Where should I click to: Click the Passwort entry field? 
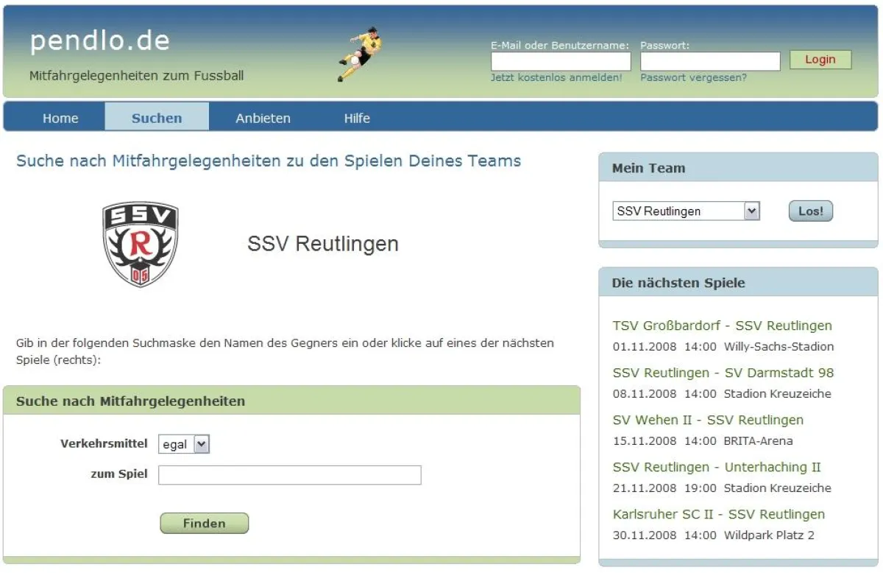[x=710, y=60]
